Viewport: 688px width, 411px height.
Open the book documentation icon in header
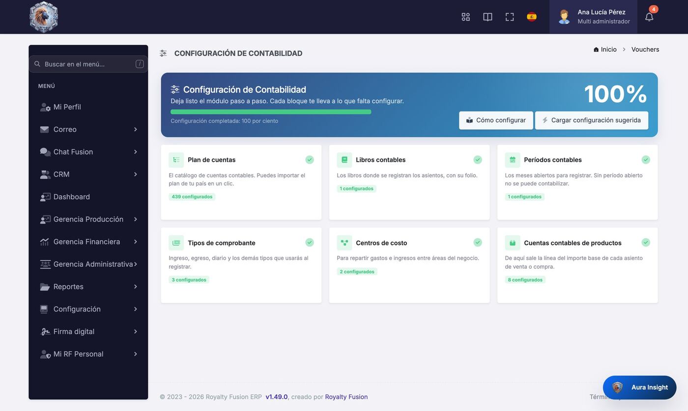pos(487,17)
